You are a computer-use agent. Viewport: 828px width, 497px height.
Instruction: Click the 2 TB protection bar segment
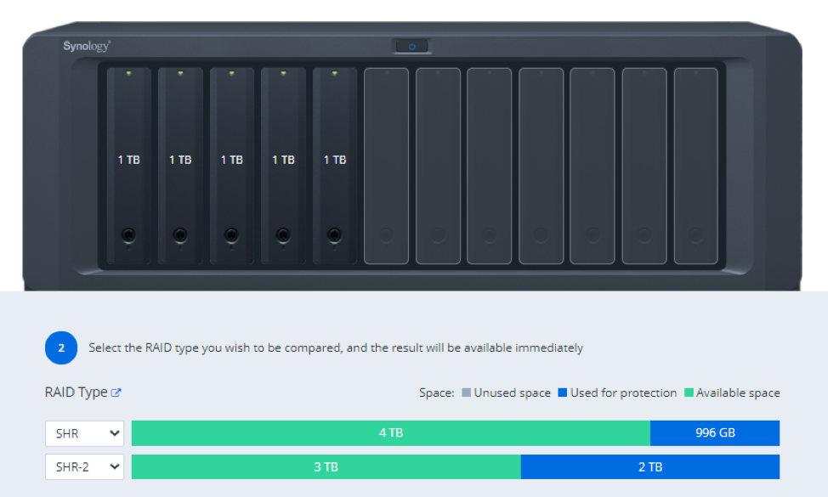pyautogui.click(x=650, y=466)
